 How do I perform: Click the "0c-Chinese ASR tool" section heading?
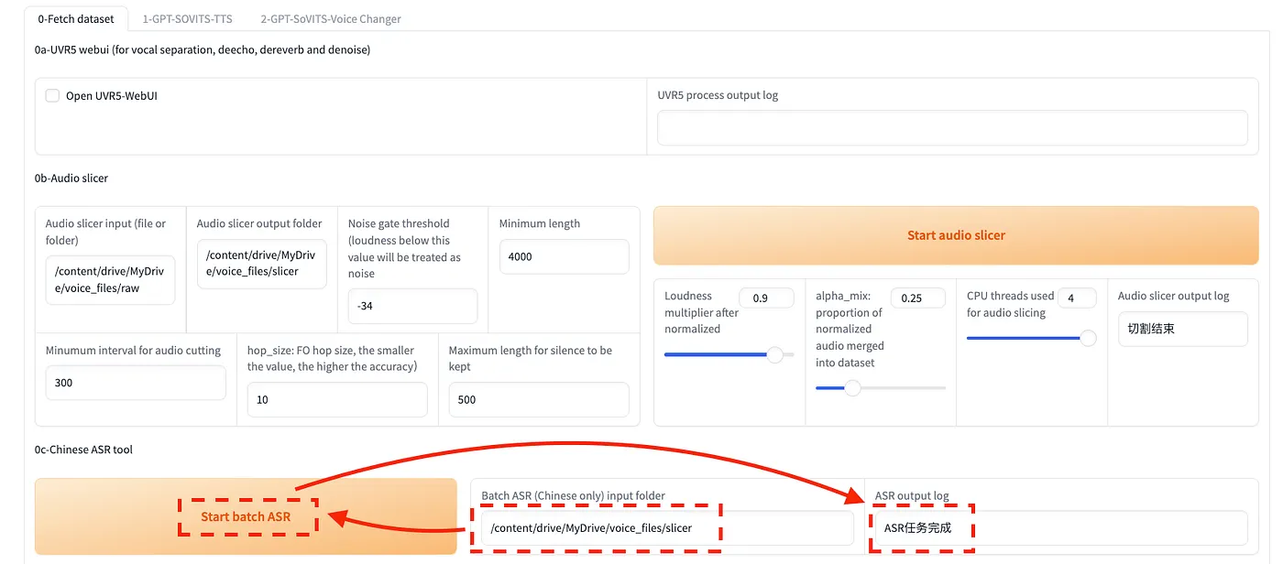[x=83, y=450]
